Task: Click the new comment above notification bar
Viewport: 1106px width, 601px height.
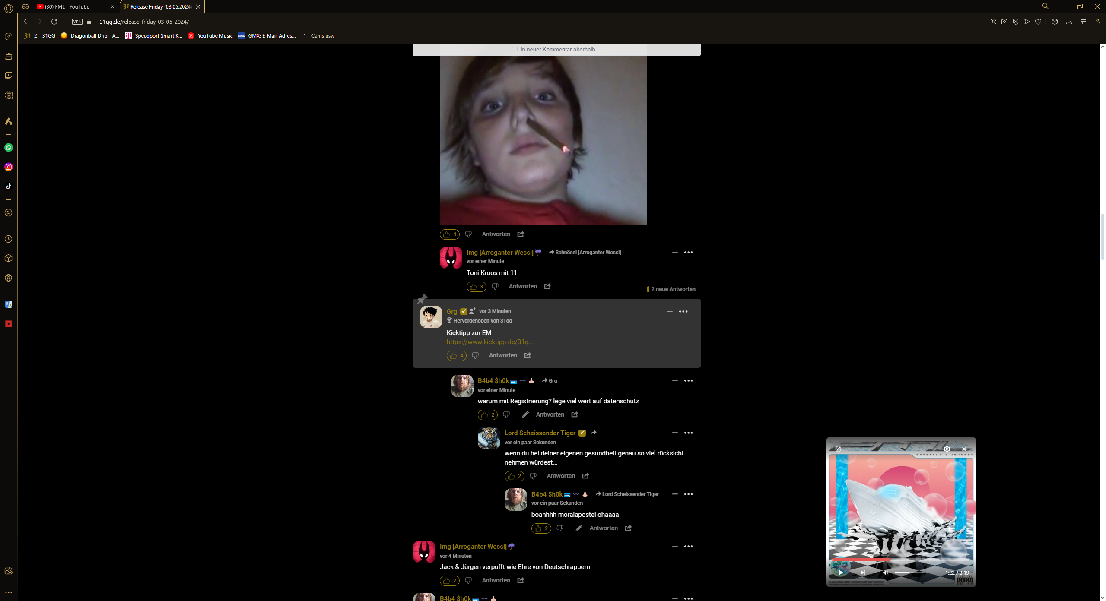Action: click(556, 49)
